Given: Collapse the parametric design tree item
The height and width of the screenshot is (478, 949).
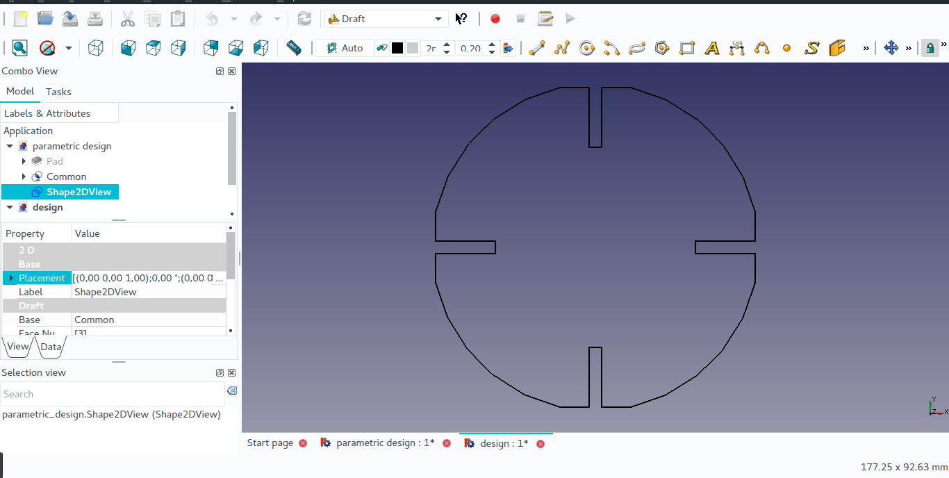Looking at the screenshot, I should (9, 146).
